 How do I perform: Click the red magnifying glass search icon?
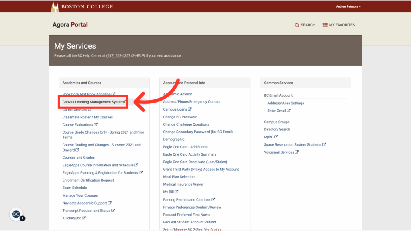[296, 25]
